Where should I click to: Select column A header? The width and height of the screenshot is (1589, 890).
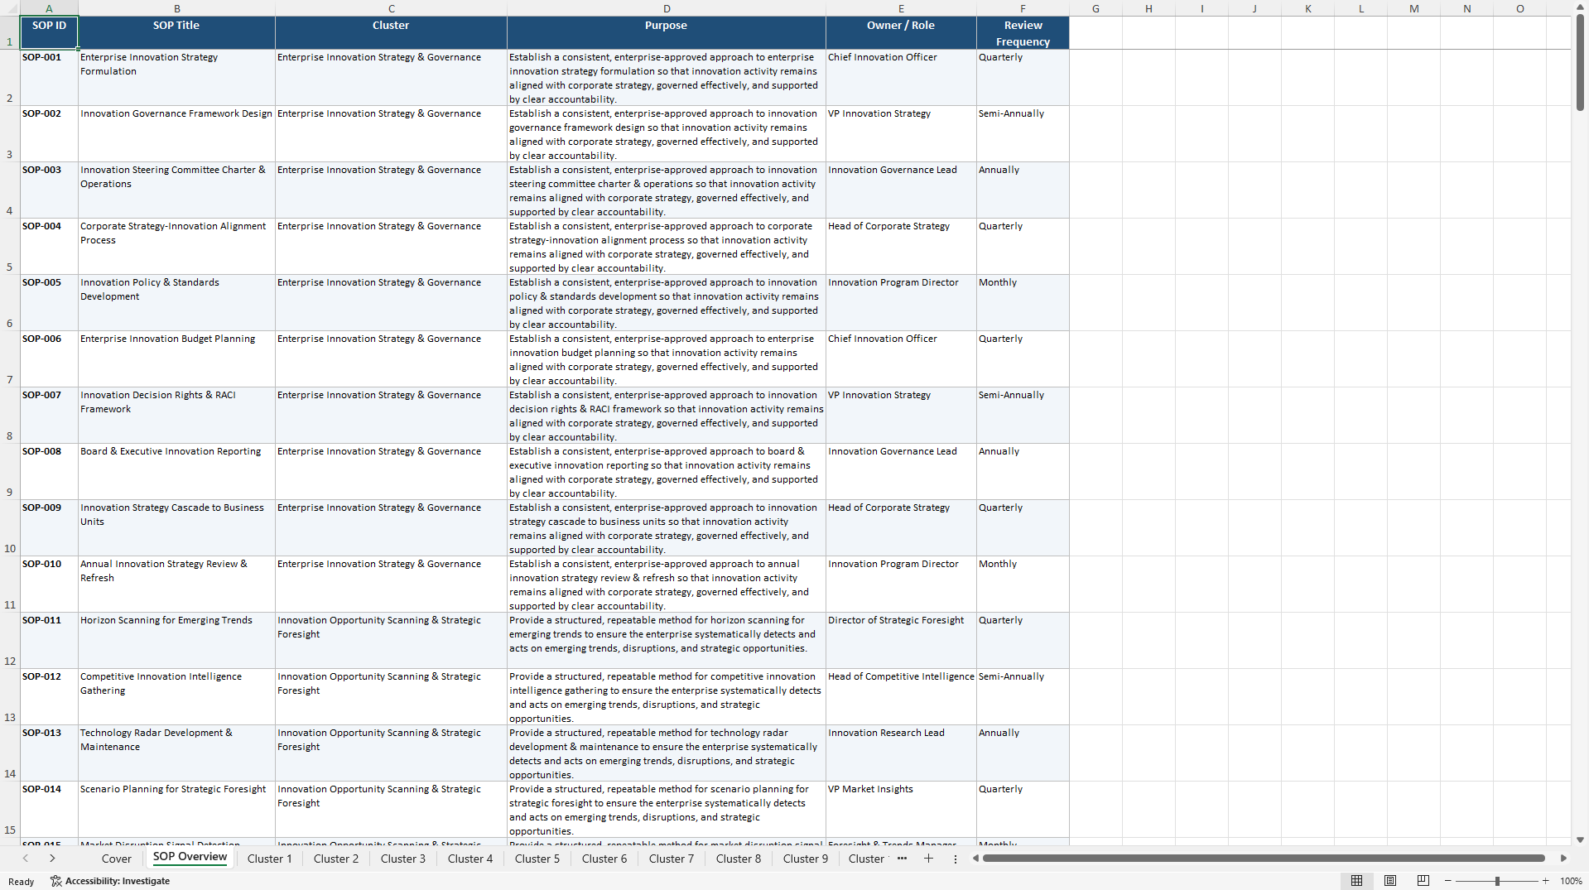coord(49,8)
